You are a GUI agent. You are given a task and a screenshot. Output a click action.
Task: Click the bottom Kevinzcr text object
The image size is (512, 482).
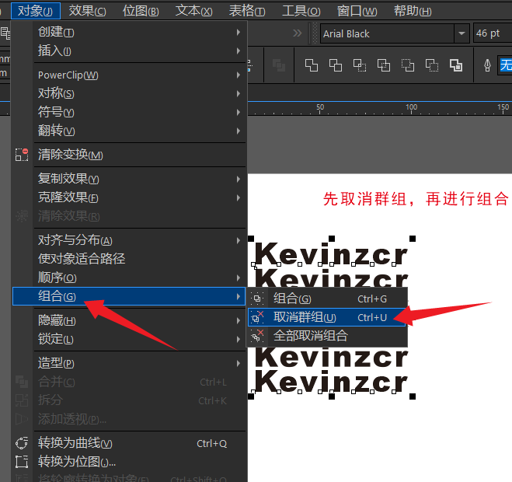(x=331, y=381)
